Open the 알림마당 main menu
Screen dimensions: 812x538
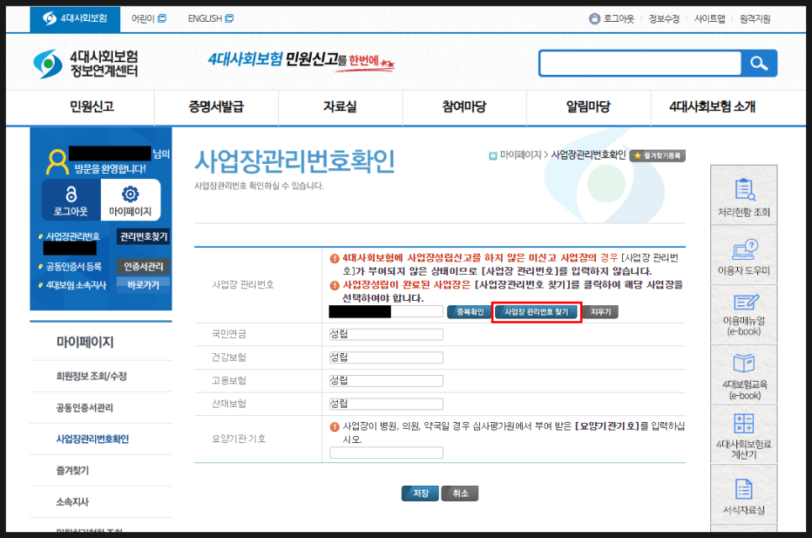[x=588, y=107]
